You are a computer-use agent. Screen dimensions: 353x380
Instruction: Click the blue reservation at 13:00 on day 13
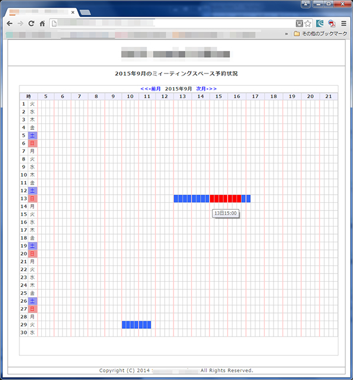click(182, 199)
